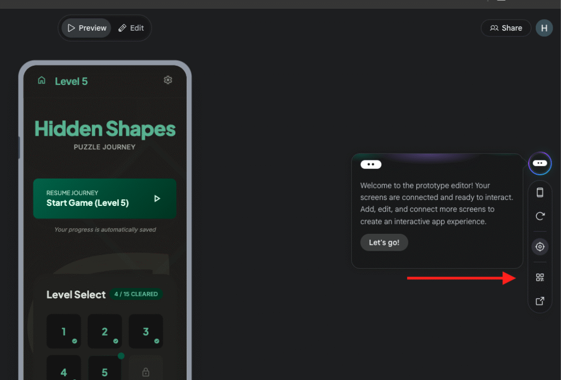Screen dimensions: 561x380
Task: Click the refresh prototype icon
Action: 540,216
